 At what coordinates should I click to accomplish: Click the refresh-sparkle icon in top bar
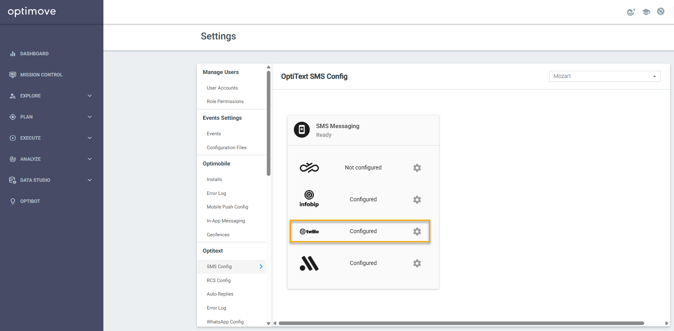pos(631,12)
